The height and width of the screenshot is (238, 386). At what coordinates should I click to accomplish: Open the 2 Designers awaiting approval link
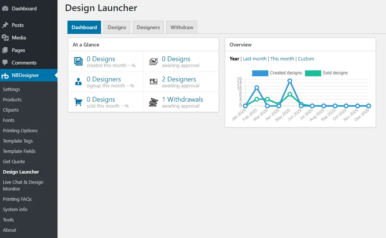click(x=179, y=79)
